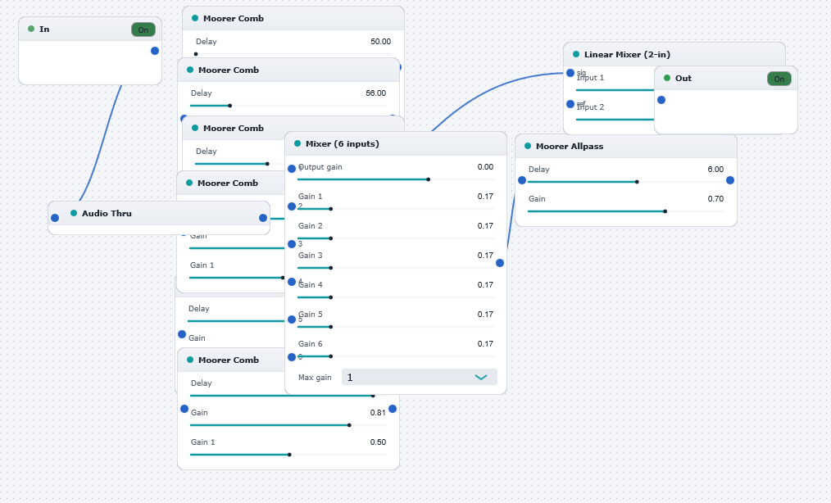Viewport: 831px width, 503px height.
Task: Click the Moorer Allpass output port
Action: (729, 180)
